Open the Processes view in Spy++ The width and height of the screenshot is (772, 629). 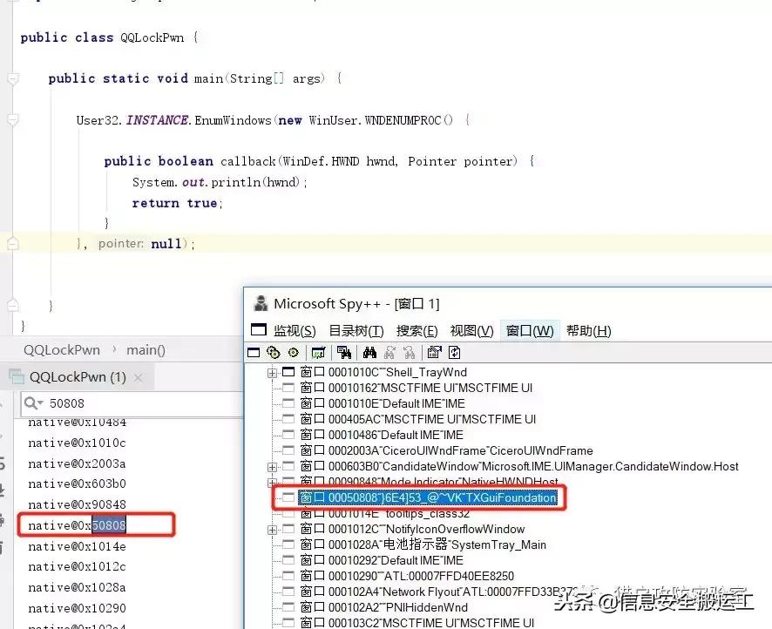tap(273, 352)
